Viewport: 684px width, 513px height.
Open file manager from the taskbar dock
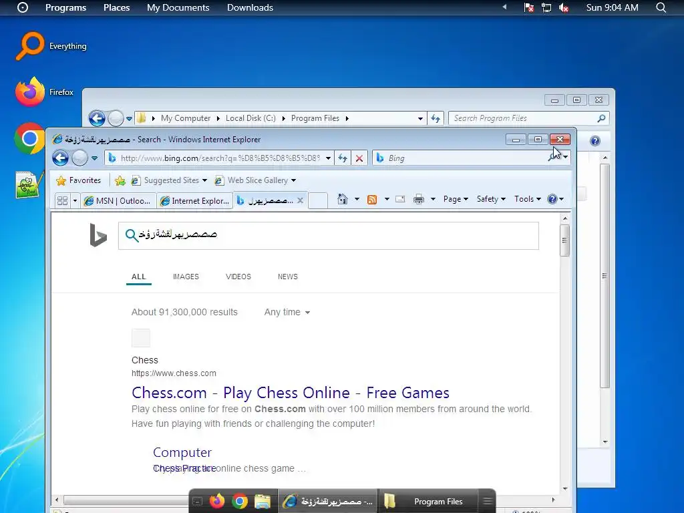pos(263,501)
